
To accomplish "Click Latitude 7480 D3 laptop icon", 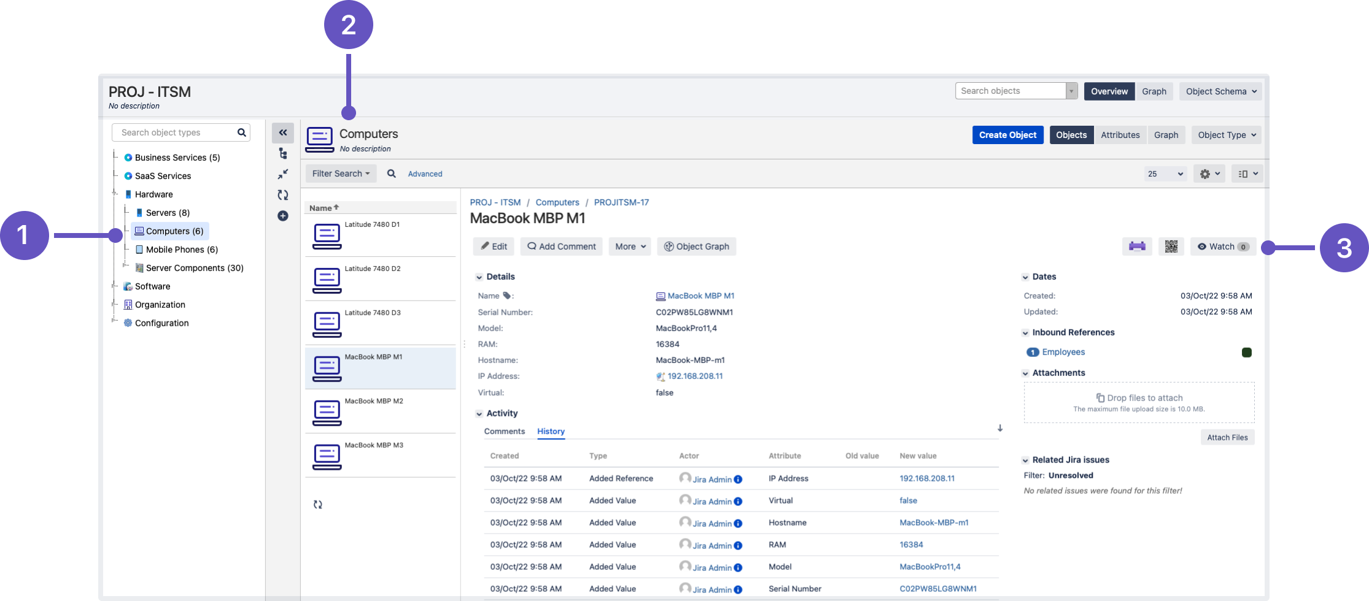I will click(x=327, y=324).
